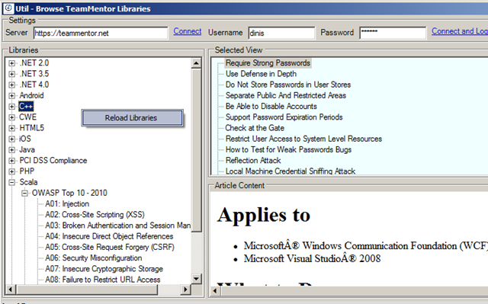Click the window title bar app icon
The width and height of the screenshot is (488, 304).
[x=9, y=8]
